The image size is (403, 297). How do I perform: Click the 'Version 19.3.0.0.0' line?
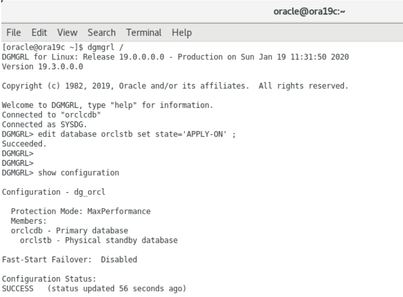(x=42, y=67)
